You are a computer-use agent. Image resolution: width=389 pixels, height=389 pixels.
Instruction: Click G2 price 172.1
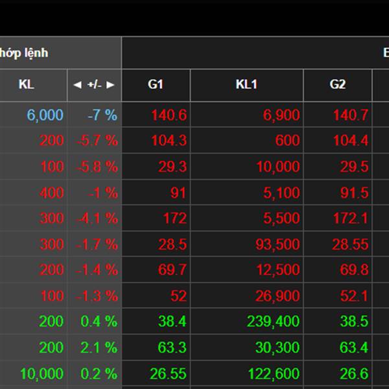point(351,218)
